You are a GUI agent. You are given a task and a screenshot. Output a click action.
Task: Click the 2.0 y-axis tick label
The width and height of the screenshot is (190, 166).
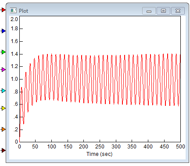[14, 19]
